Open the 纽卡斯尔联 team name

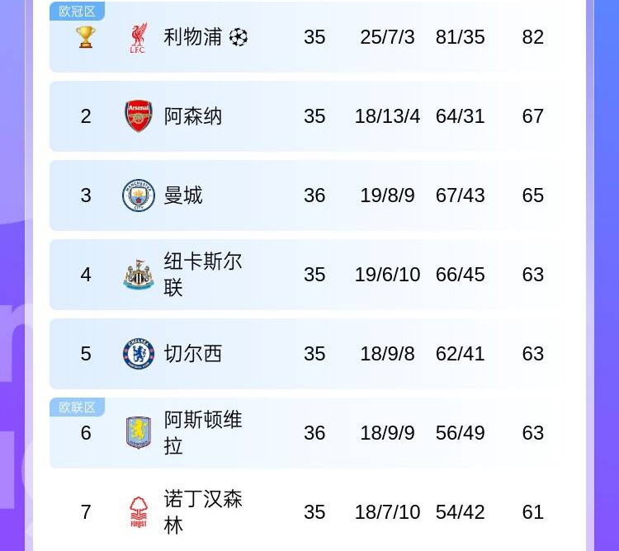(x=202, y=275)
